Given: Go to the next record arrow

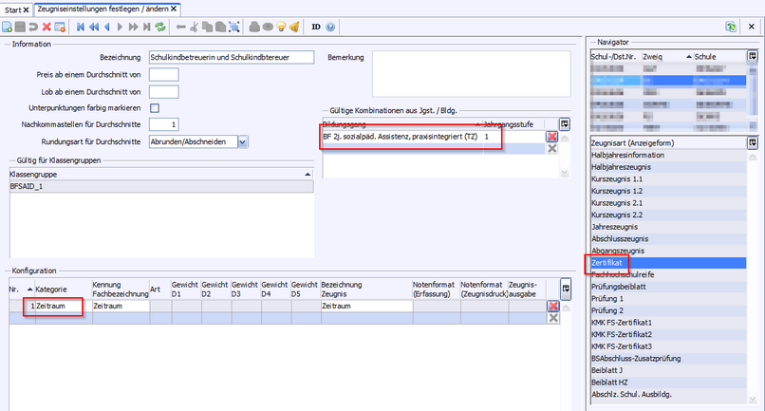Looking at the screenshot, I should click(x=121, y=27).
